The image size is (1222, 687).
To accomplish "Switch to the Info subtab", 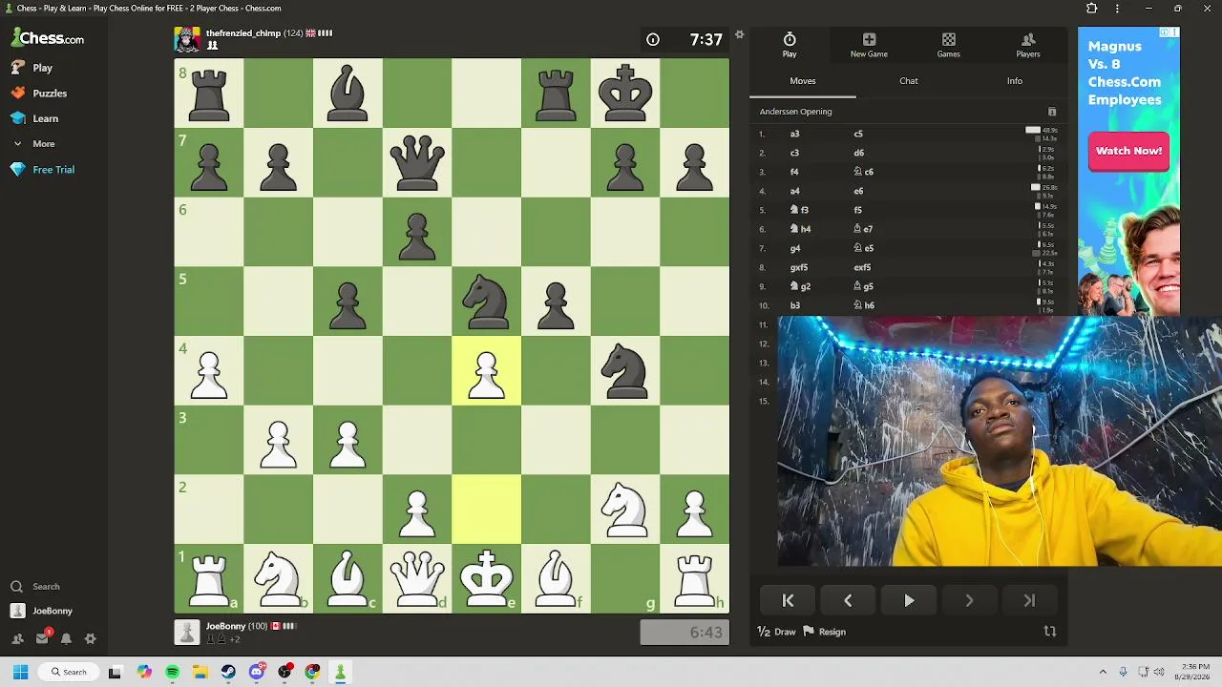I will click(1015, 81).
